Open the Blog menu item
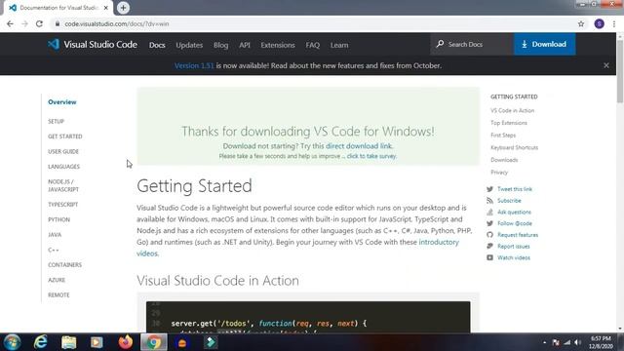 [x=221, y=45]
